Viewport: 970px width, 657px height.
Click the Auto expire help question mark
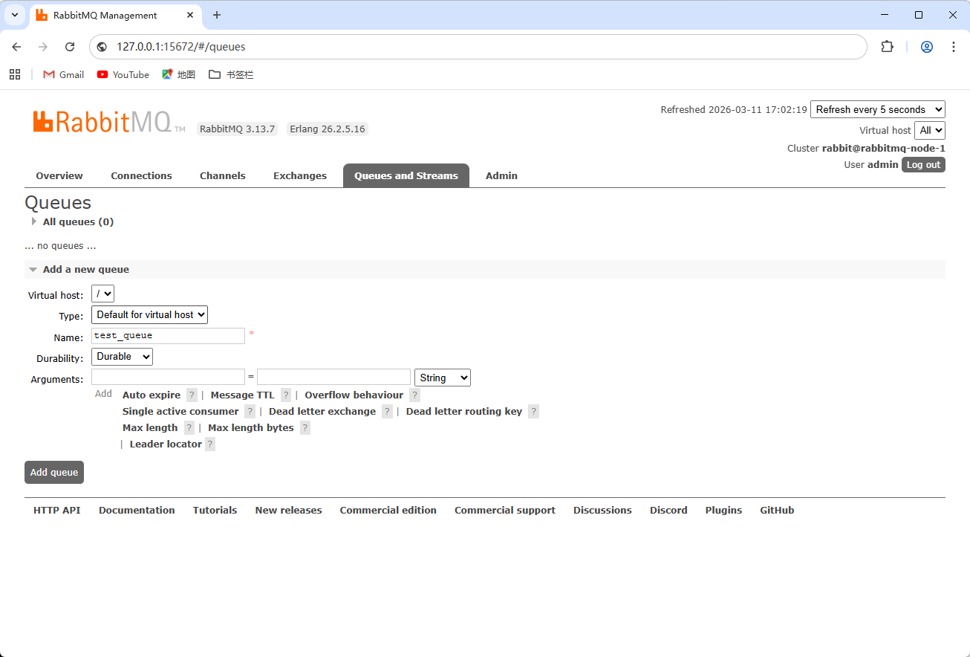(x=192, y=395)
